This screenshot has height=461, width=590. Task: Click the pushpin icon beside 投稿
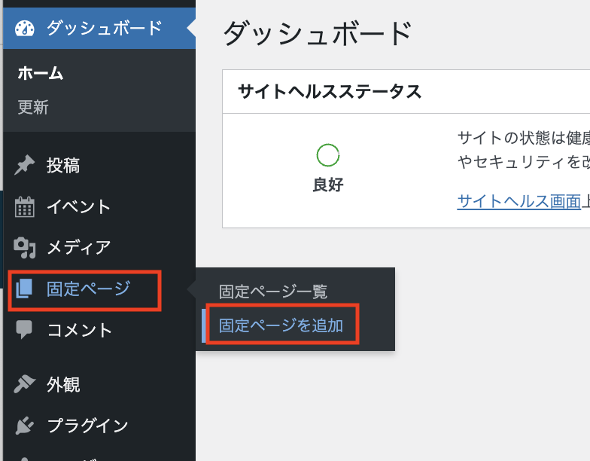point(25,166)
